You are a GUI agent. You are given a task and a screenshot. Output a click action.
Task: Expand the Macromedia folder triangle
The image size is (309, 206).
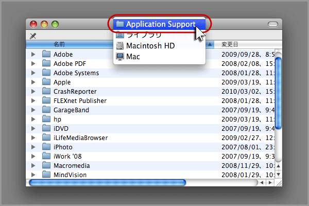pyautogui.click(x=33, y=165)
